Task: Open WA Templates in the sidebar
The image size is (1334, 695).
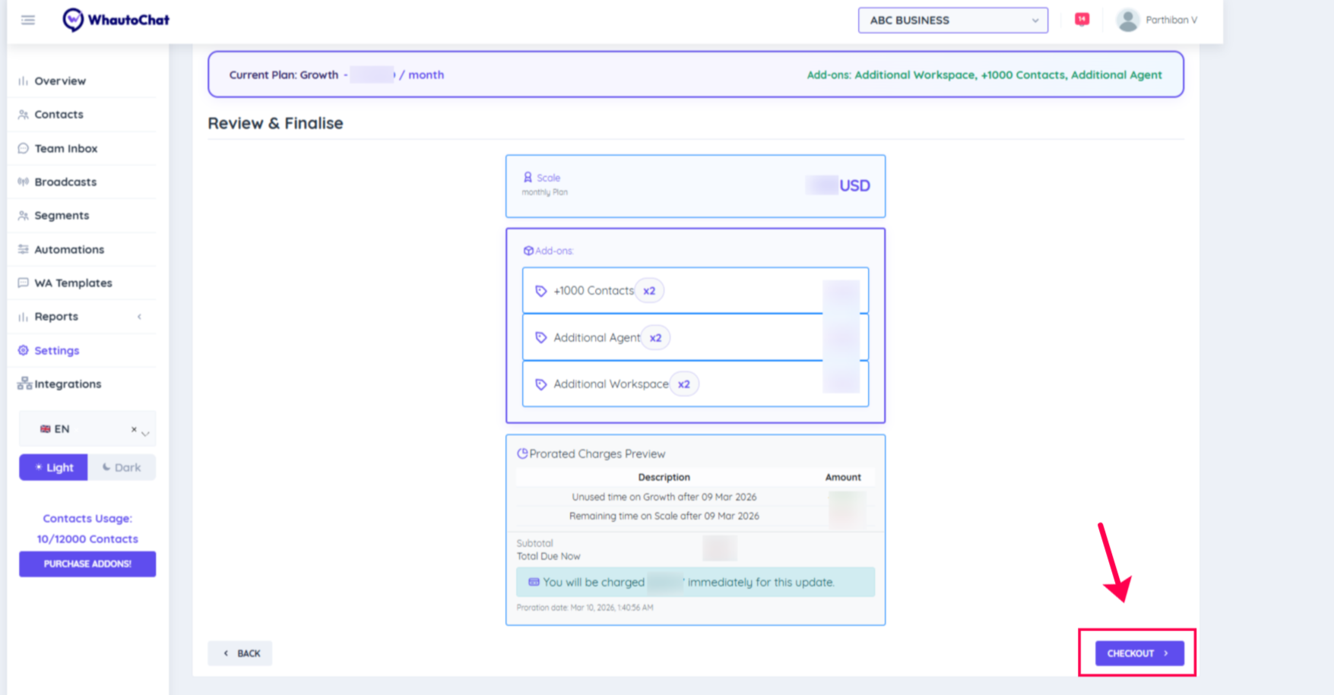Action: coord(73,283)
